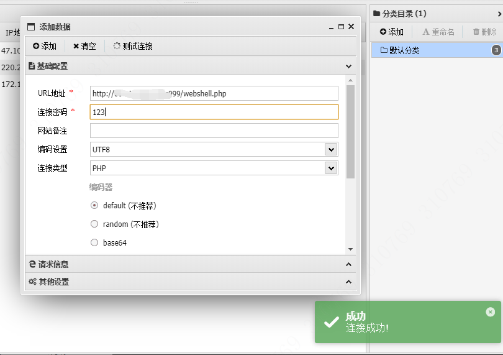Collapse the 分类目录 panel arrow
Image resolution: width=503 pixels, height=355 pixels.
click(499, 14)
